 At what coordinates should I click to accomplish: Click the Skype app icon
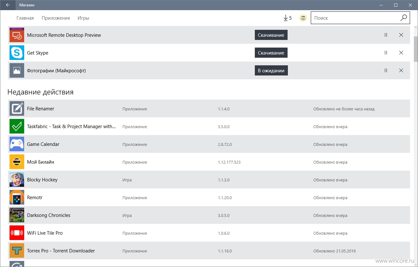pos(17,53)
